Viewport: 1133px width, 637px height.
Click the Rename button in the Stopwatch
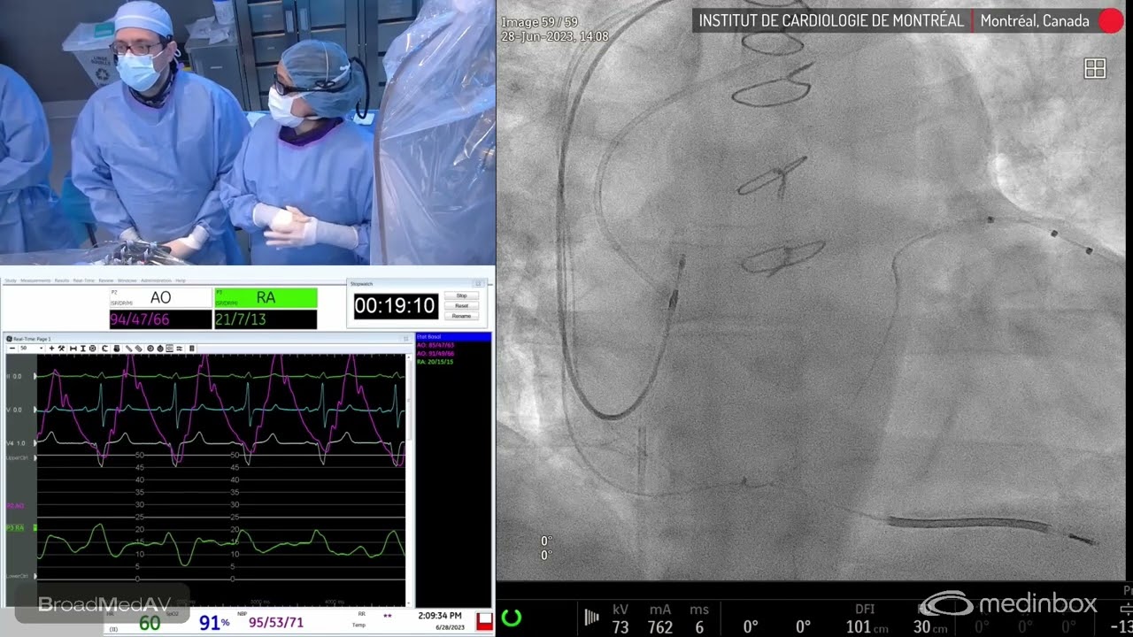click(461, 316)
